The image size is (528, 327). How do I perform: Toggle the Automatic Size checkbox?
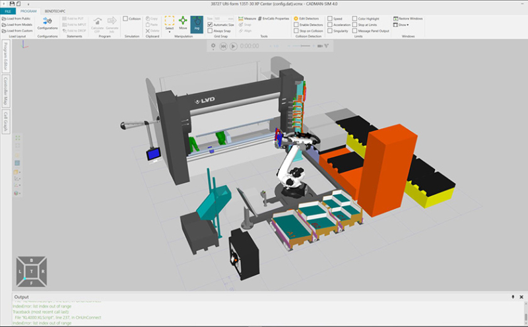pos(210,24)
